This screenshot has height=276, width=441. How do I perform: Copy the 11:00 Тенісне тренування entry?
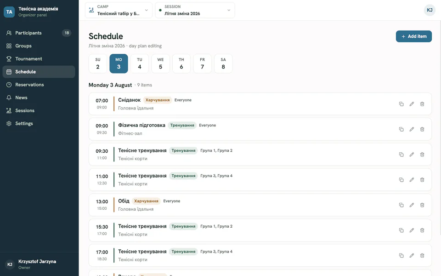coord(401,180)
